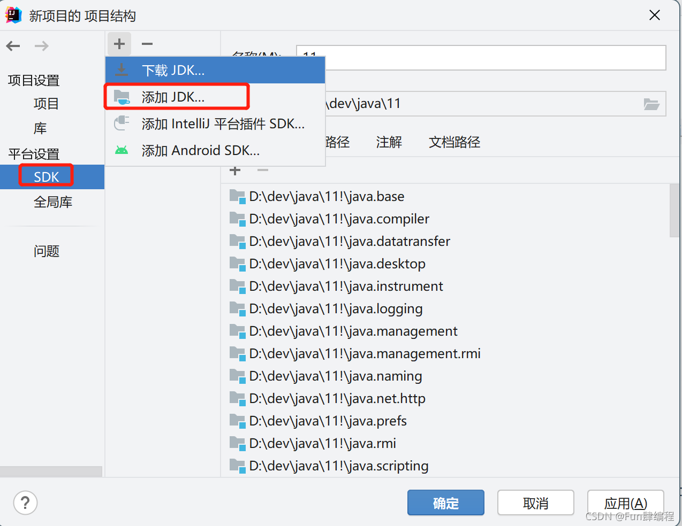Click the plus button to add SDK

coord(119,44)
